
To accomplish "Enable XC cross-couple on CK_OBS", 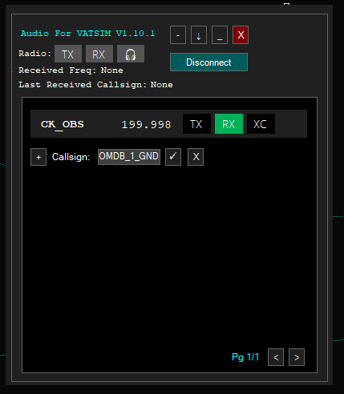I will (x=261, y=124).
